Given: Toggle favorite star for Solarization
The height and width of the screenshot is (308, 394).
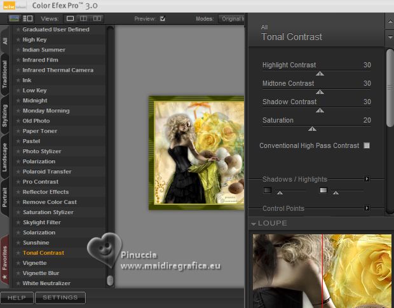Looking at the screenshot, I should point(18,232).
